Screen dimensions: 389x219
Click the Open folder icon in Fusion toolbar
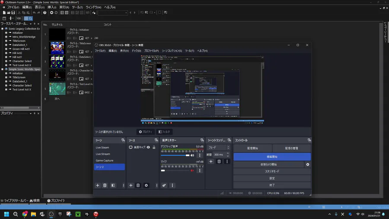(x=9, y=13)
